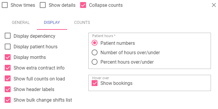Turn on Display patient hours

[8, 47]
